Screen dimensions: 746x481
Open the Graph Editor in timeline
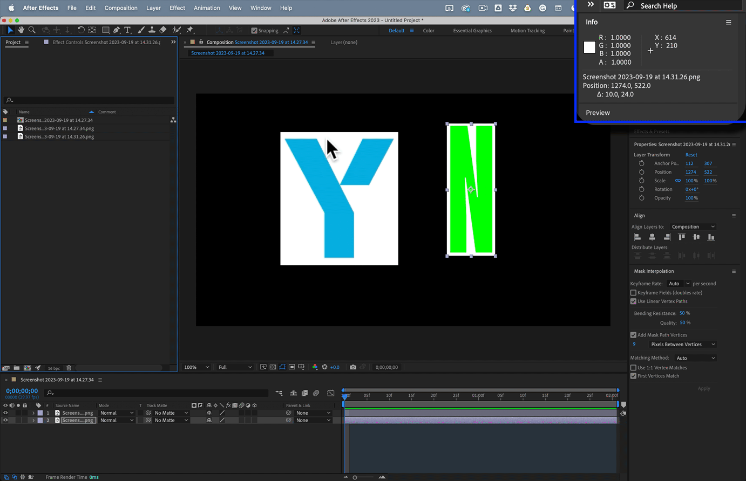(331, 393)
